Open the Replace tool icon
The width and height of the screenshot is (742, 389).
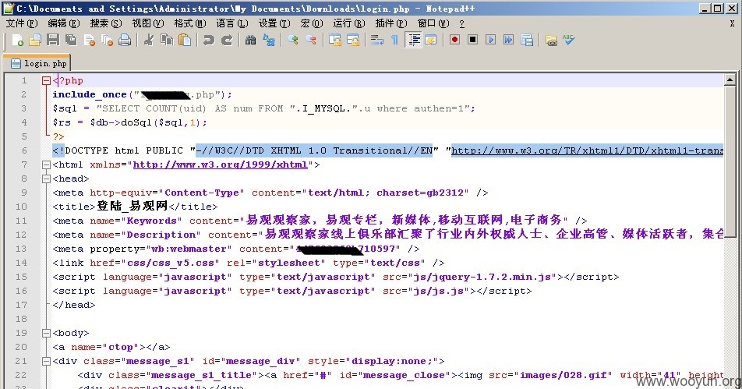click(x=269, y=41)
